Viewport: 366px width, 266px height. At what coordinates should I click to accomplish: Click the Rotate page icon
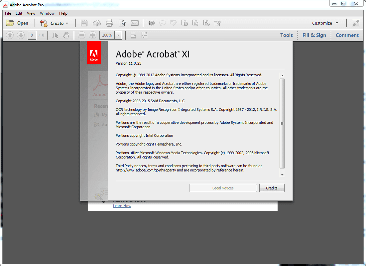pyautogui.click(x=195, y=23)
